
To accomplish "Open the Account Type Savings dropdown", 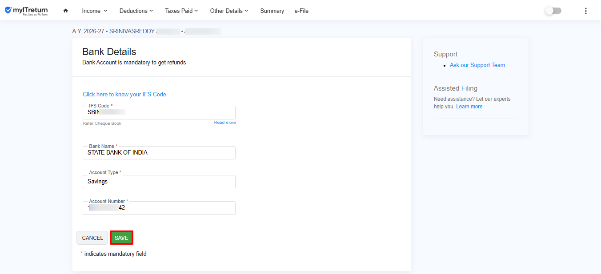I will click(159, 181).
